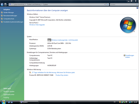The height and width of the screenshot is (104, 139).
Task: Click the Product ID number text
Action: coord(45,75)
